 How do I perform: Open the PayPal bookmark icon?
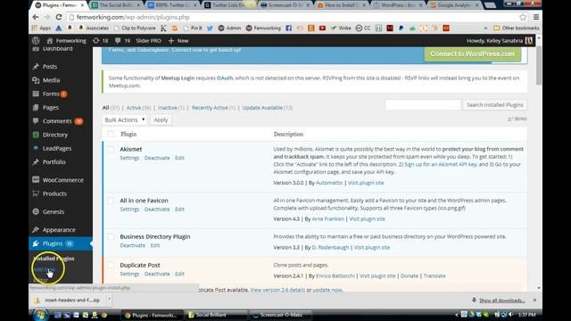pyautogui.click(x=401, y=28)
